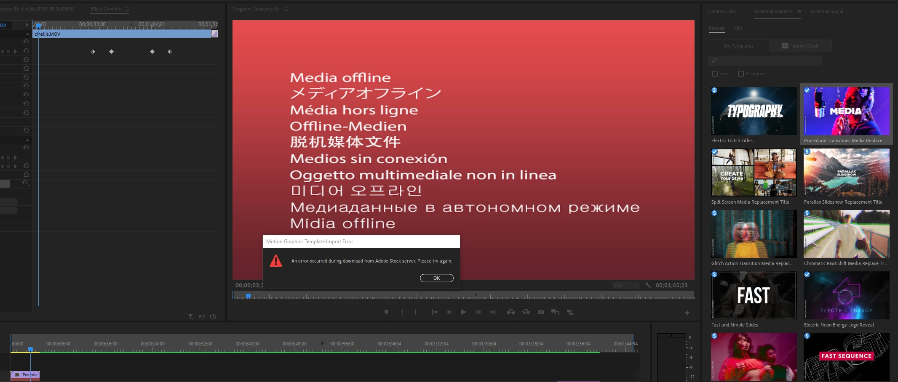
Task: Open the Effect Controls panel menu
Action: click(127, 9)
